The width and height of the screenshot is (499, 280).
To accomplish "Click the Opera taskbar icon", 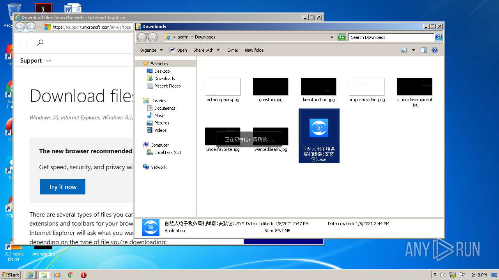I will pyautogui.click(x=83, y=275).
